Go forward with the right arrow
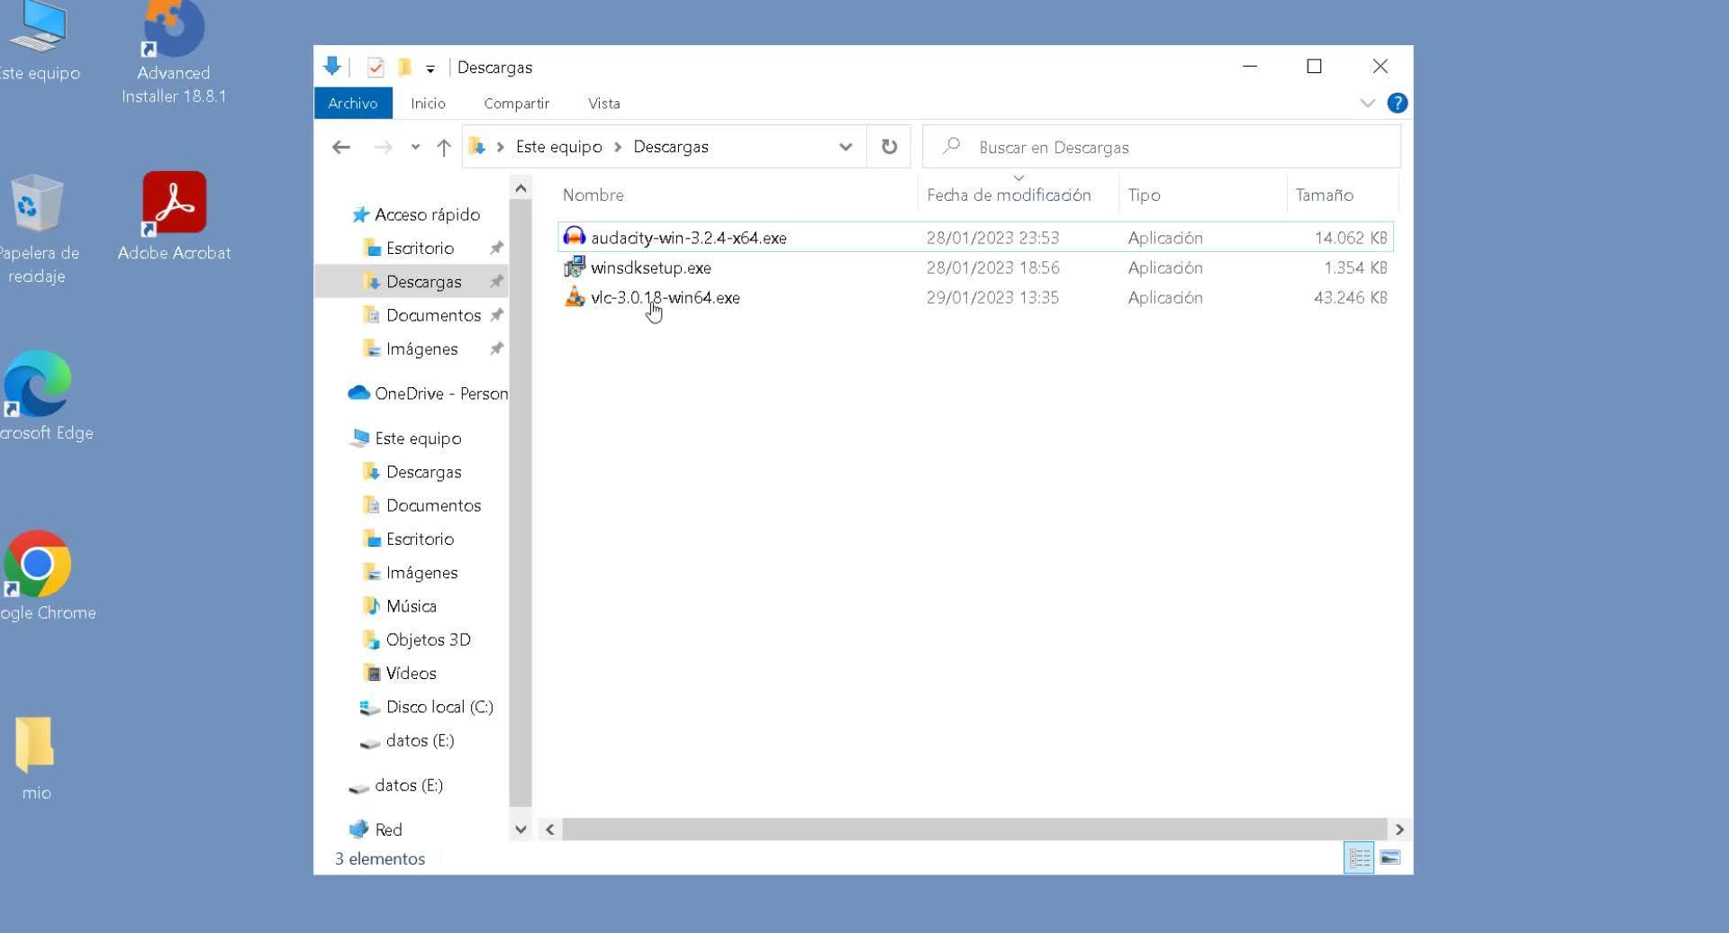 pyautogui.click(x=383, y=147)
